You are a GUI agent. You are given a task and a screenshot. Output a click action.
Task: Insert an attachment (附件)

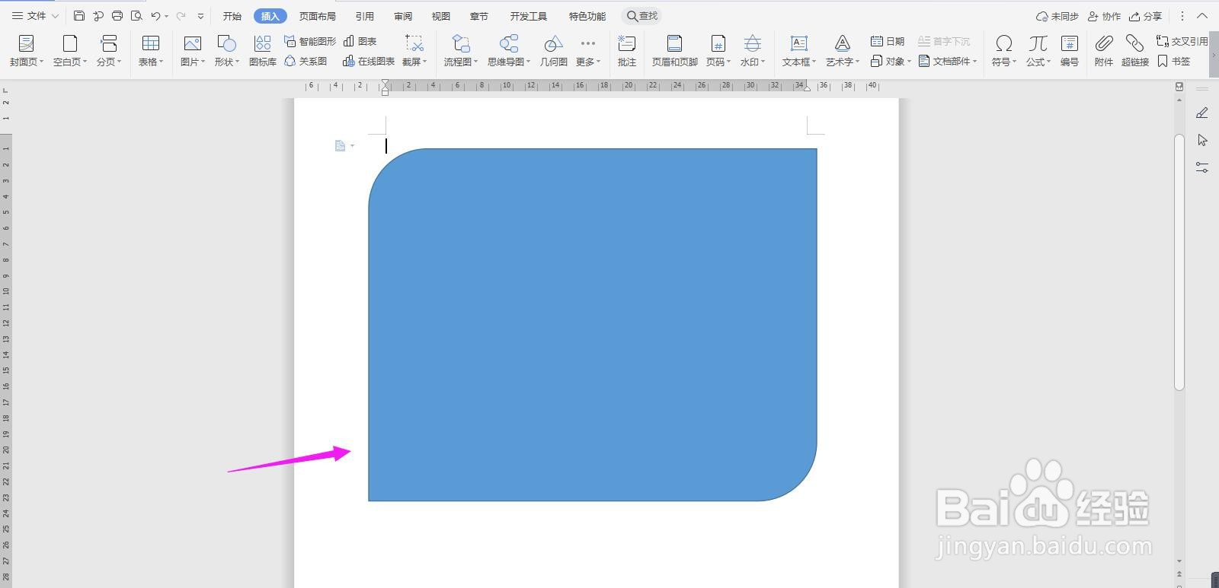(1104, 51)
